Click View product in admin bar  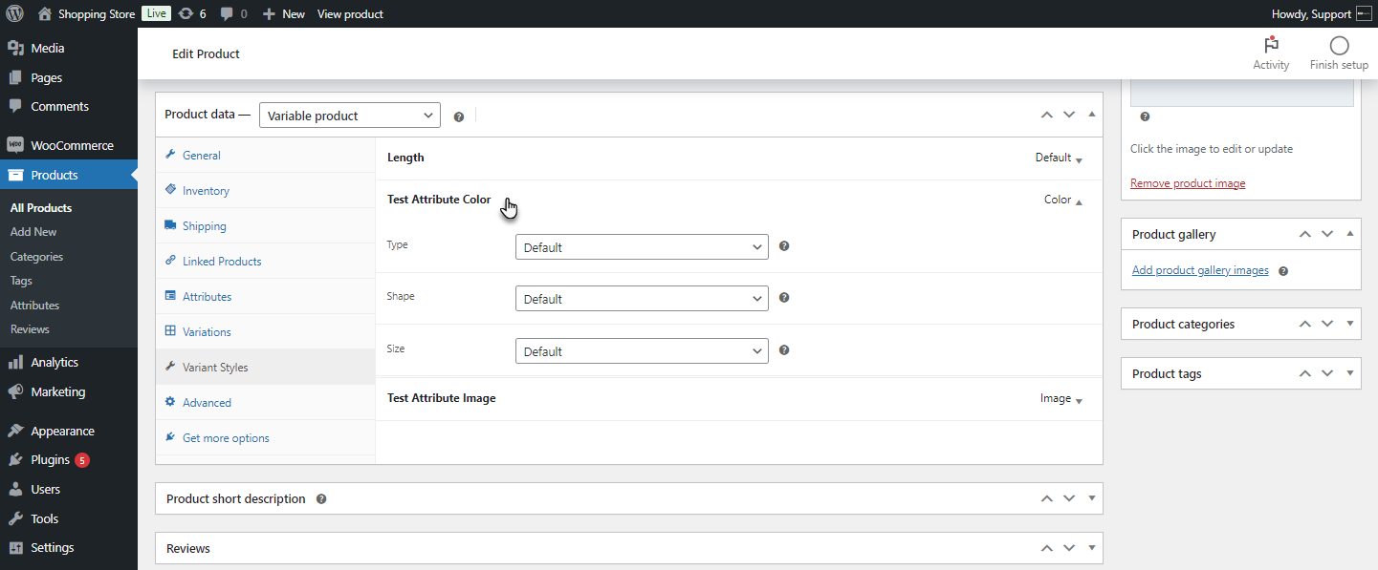pos(350,14)
